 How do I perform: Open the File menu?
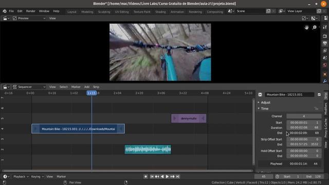coord(11,11)
